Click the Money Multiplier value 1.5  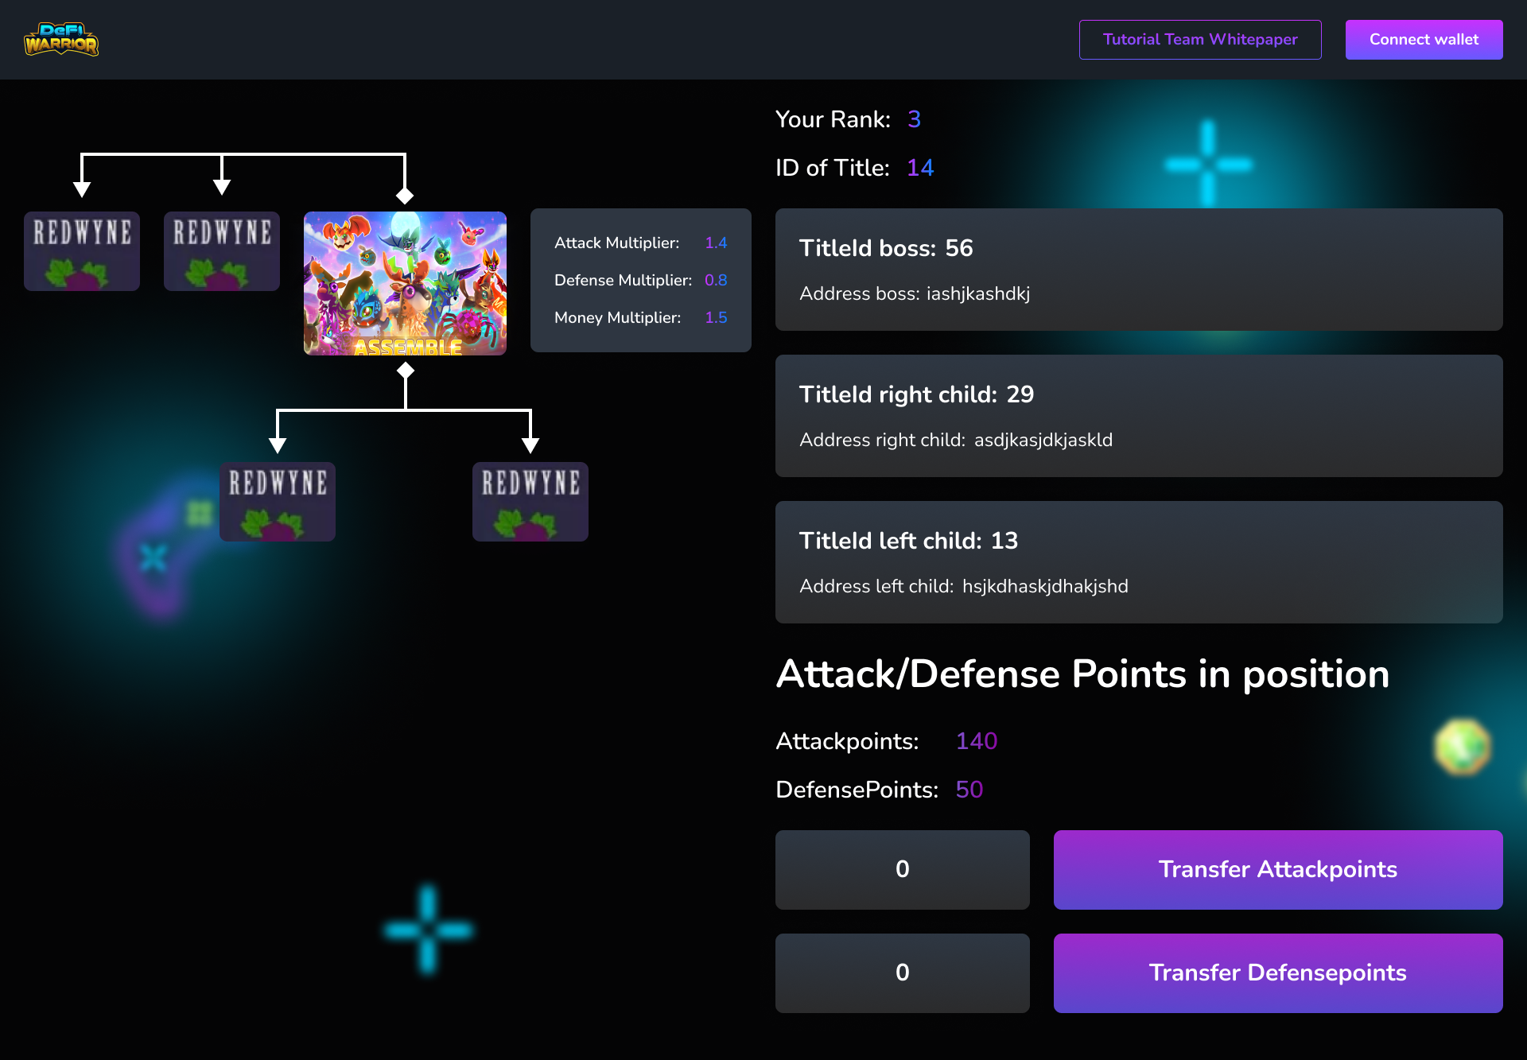pos(715,317)
